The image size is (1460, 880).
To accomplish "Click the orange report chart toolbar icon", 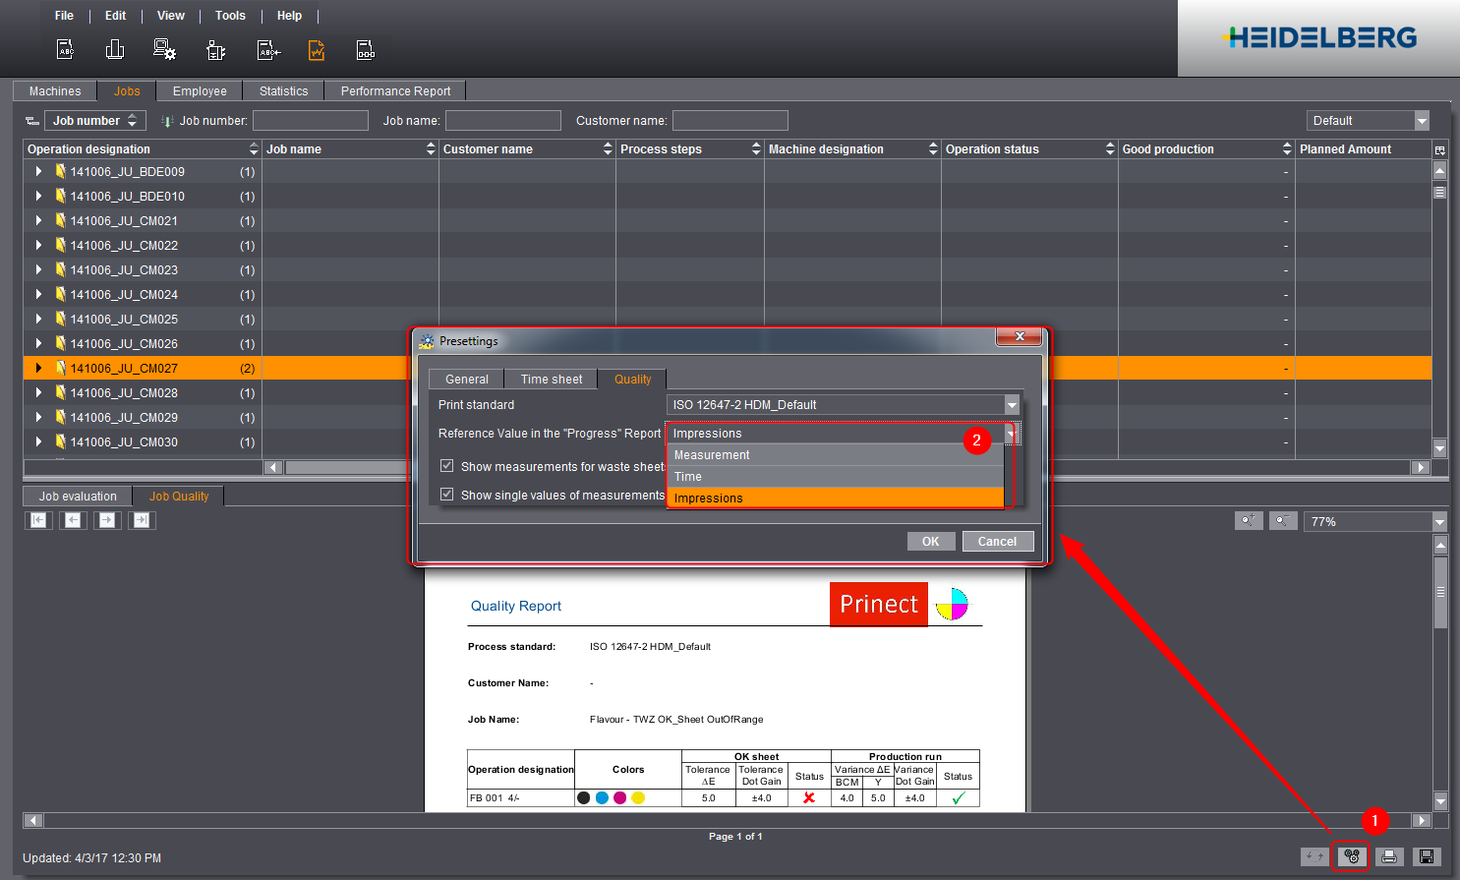I will (317, 50).
